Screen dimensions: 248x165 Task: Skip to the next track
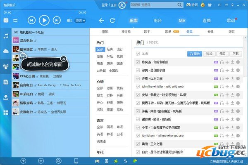pos(57,20)
